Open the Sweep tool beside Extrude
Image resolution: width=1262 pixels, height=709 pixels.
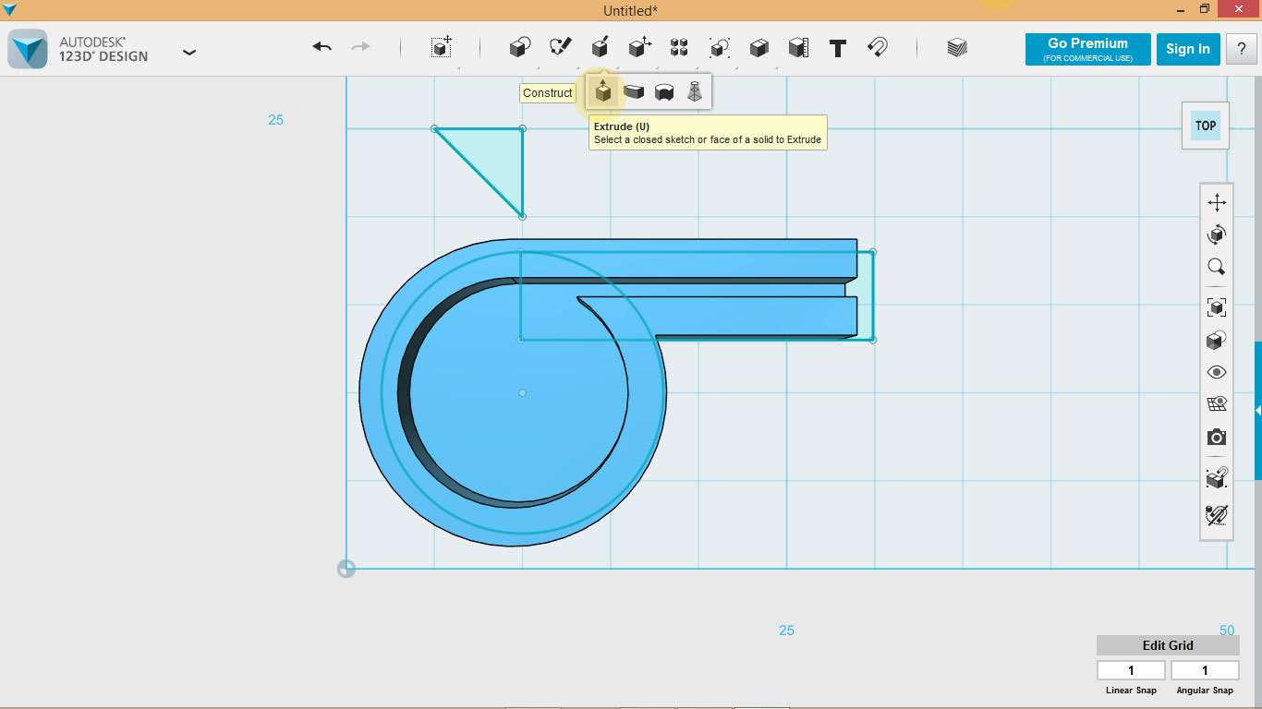(635, 90)
